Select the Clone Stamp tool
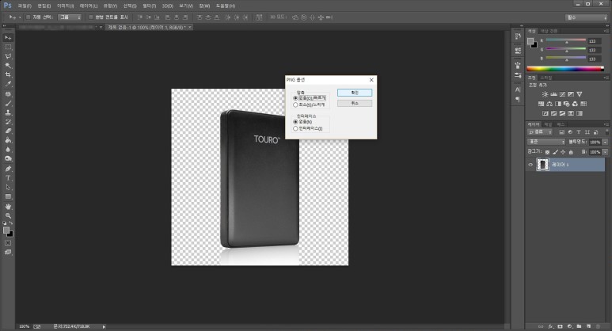This screenshot has height=331, width=612. point(8,112)
